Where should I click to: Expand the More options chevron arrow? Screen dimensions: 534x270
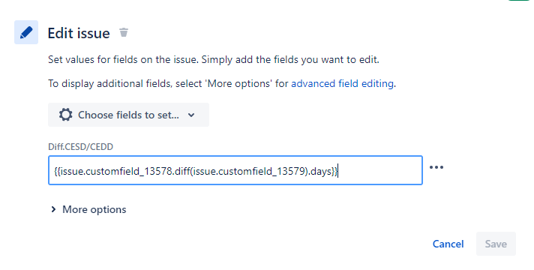pos(53,209)
